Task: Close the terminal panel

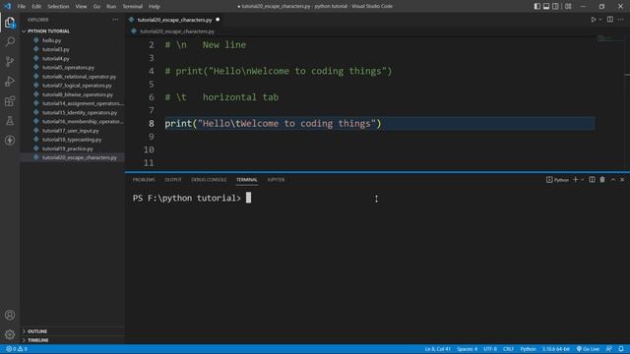Action: tap(622, 179)
